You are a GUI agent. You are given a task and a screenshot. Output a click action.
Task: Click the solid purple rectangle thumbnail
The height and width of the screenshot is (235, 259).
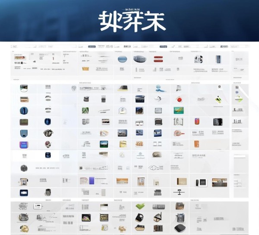[x=92, y=180]
